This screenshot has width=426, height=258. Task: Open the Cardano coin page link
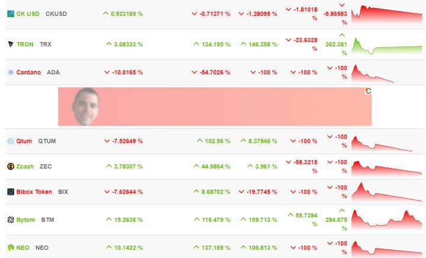[x=28, y=72]
